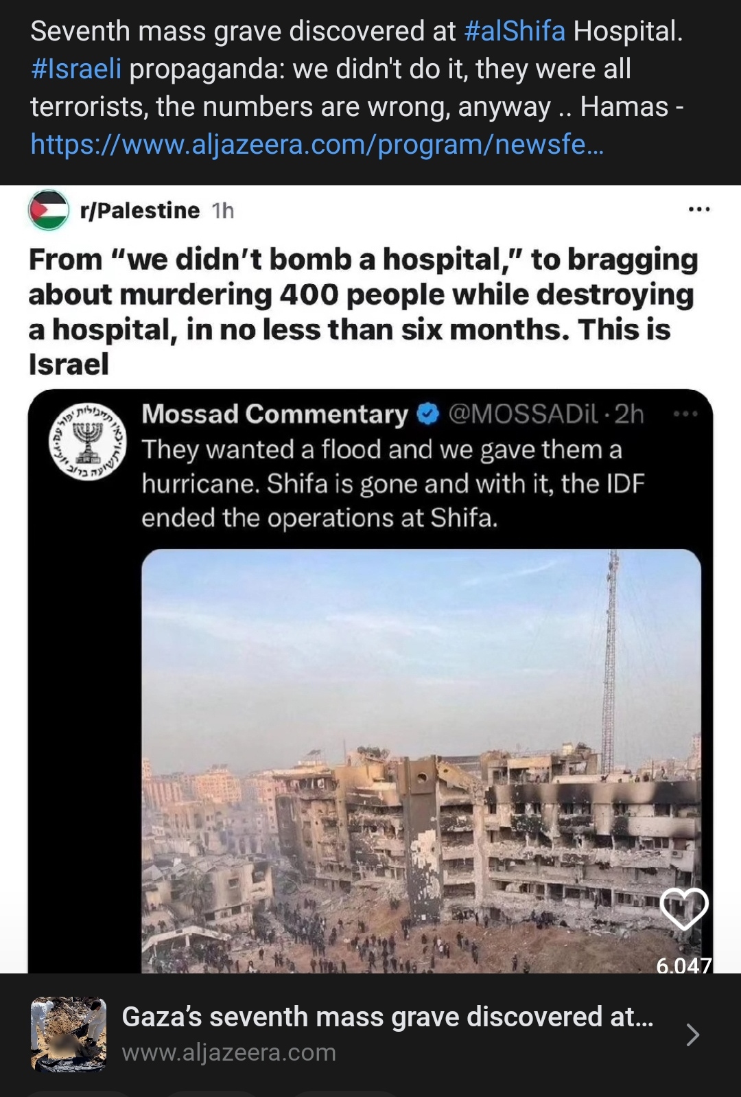Open the tweet's three-dot overflow menu
Viewport: 741px width, 1097px height.
pyautogui.click(x=685, y=414)
